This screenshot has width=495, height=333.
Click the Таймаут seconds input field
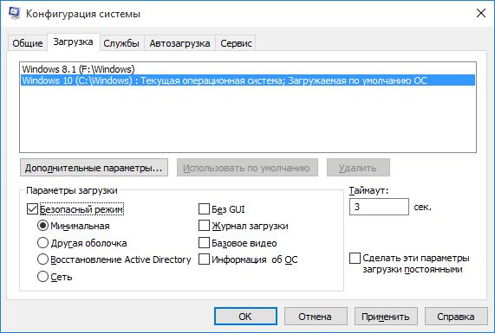[x=379, y=207]
